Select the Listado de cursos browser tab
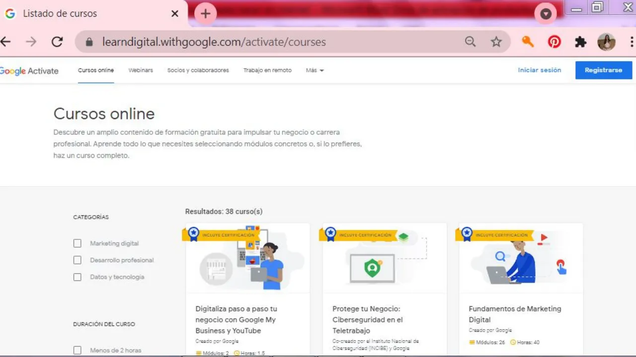Viewport: 636px width, 357px height. click(x=93, y=13)
